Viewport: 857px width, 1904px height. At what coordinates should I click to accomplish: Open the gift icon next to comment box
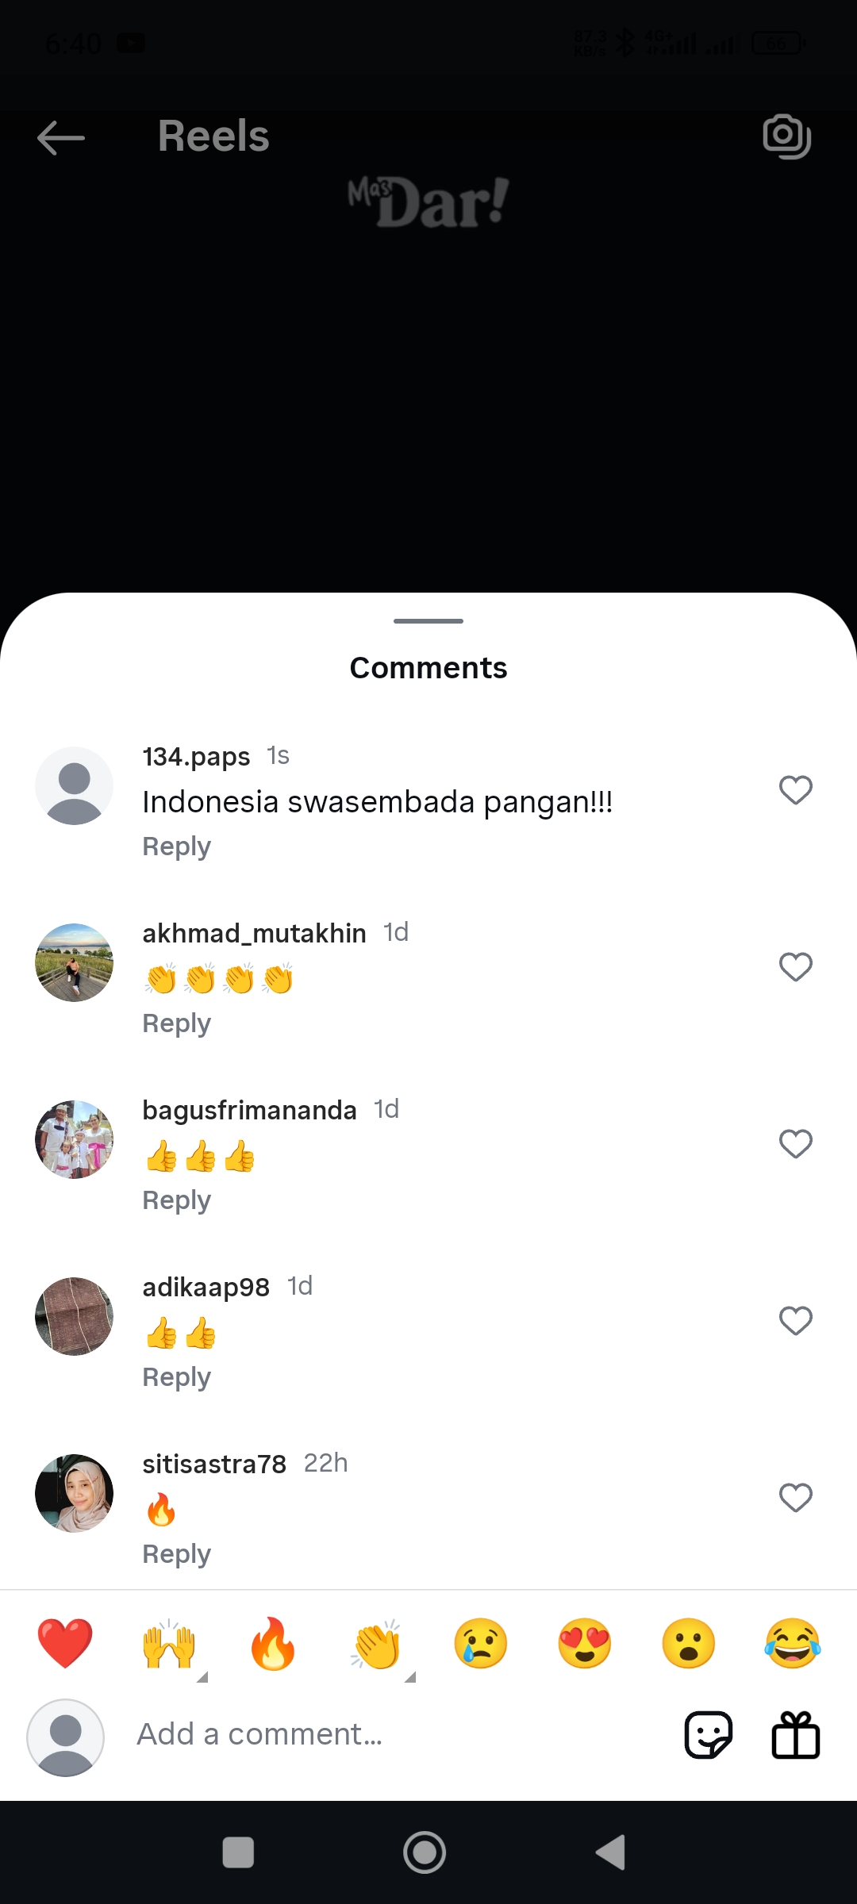pyautogui.click(x=796, y=1735)
